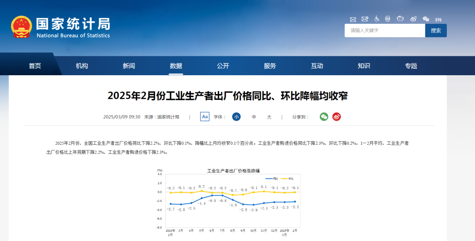Click the -0.7 data label in chart
475x241 pixels.
(233, 190)
